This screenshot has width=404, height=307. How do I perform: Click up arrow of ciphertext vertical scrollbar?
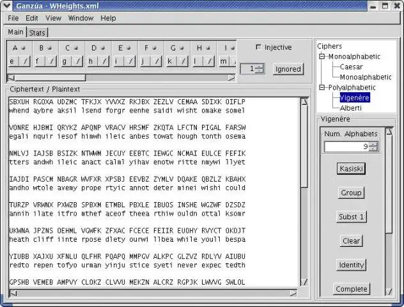pyautogui.click(x=304, y=102)
